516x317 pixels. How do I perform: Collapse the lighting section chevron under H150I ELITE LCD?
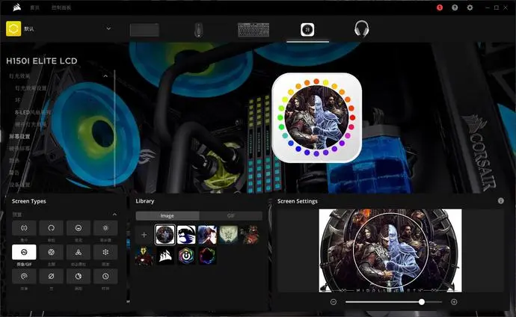(x=105, y=76)
